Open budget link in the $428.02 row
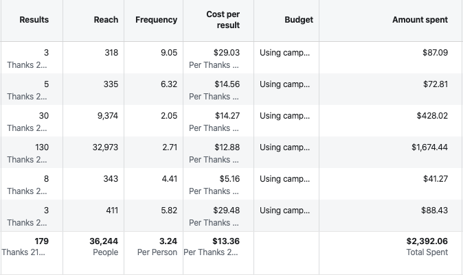The width and height of the screenshot is (463, 275). [x=285, y=116]
